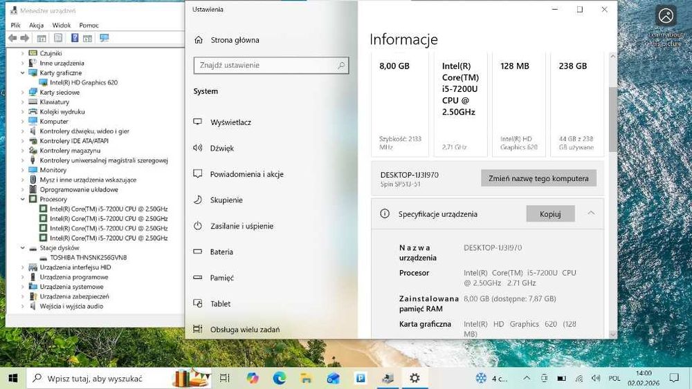Open Bateria settings page
This screenshot has width=692, height=389.
[221, 252]
